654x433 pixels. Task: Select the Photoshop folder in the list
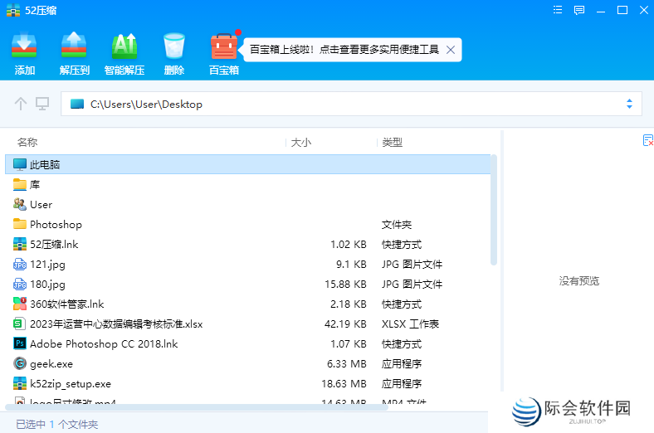(x=56, y=224)
